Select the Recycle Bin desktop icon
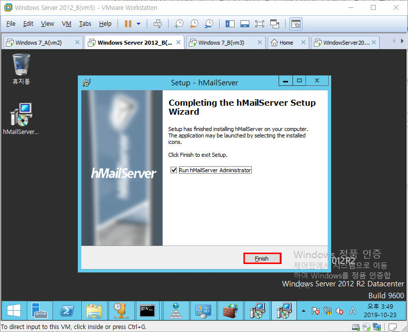The height and width of the screenshot is (332, 408). pos(21,69)
